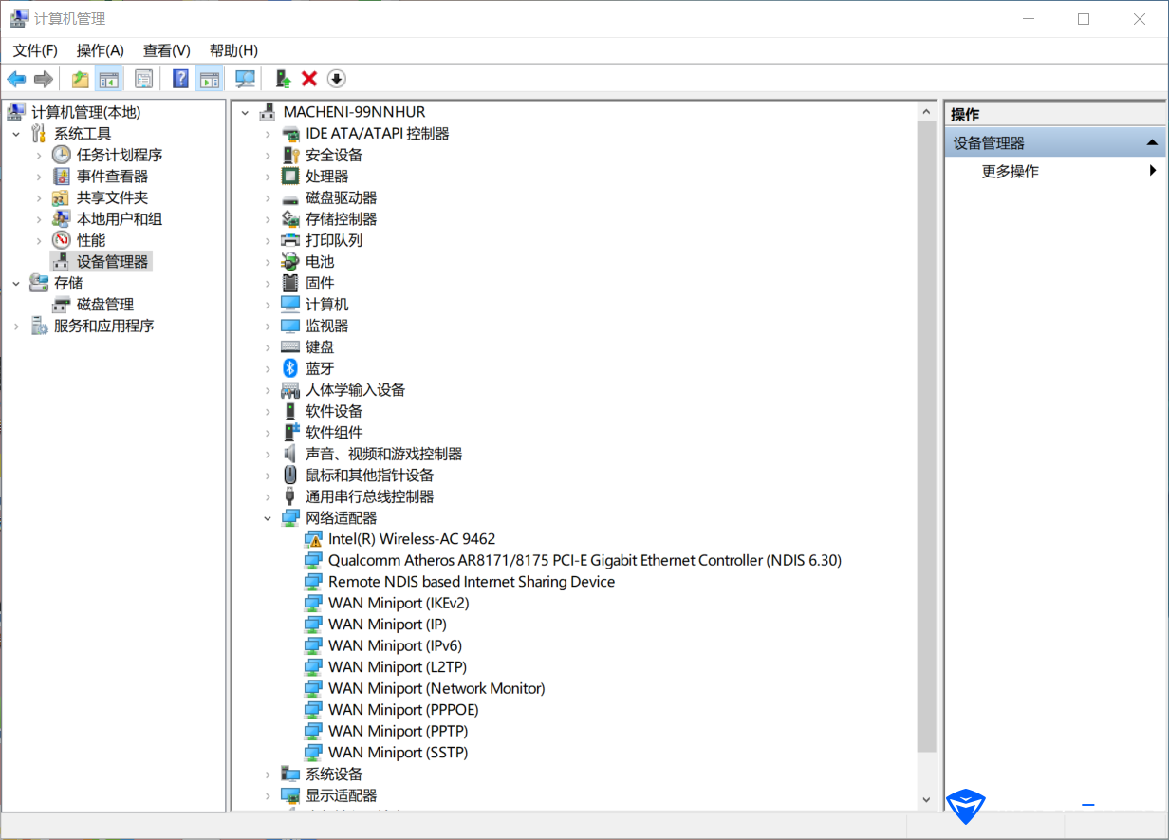Click the Forward arrow toolbar button
Image resolution: width=1169 pixels, height=840 pixels.
point(43,79)
